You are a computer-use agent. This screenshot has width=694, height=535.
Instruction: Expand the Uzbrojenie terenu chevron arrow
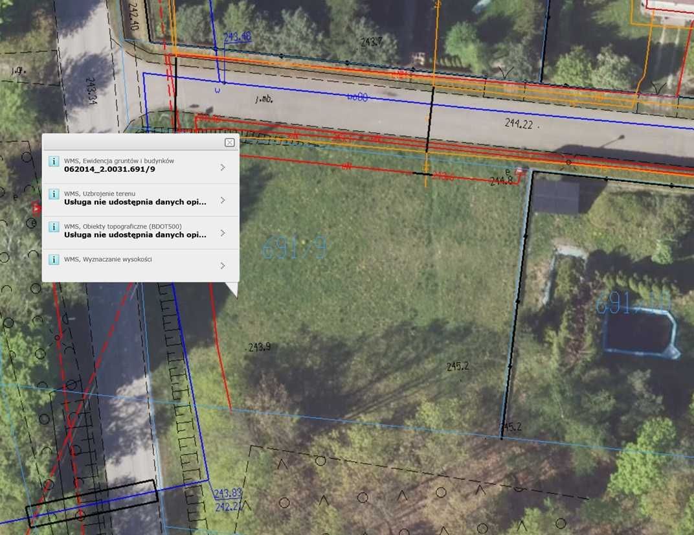pos(223,200)
